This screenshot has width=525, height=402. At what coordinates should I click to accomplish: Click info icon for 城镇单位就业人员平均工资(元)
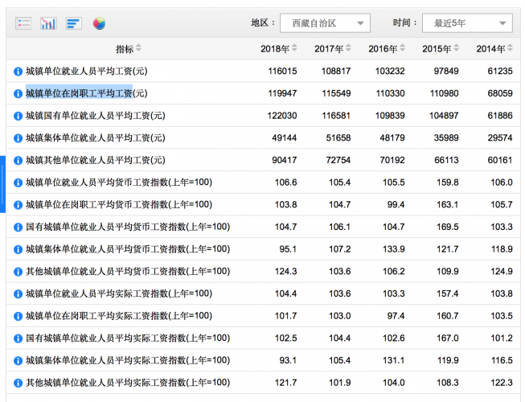pos(18,72)
